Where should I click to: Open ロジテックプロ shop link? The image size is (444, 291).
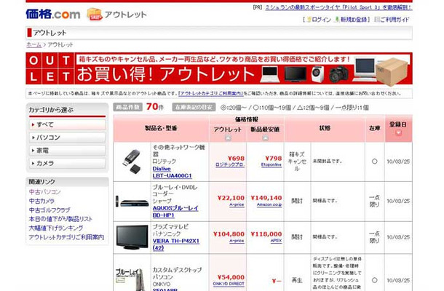tap(230, 164)
